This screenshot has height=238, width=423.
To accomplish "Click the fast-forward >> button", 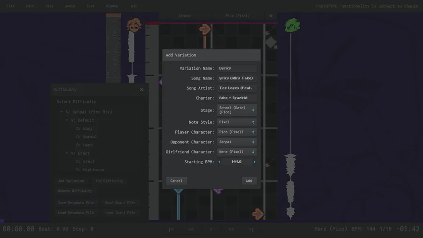I will coord(231,230).
